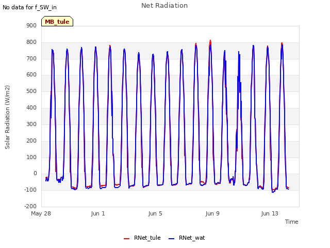Screen dimensions: 330x248
Task: Toggle the RNet_tule legend entry
Action: 142,238
